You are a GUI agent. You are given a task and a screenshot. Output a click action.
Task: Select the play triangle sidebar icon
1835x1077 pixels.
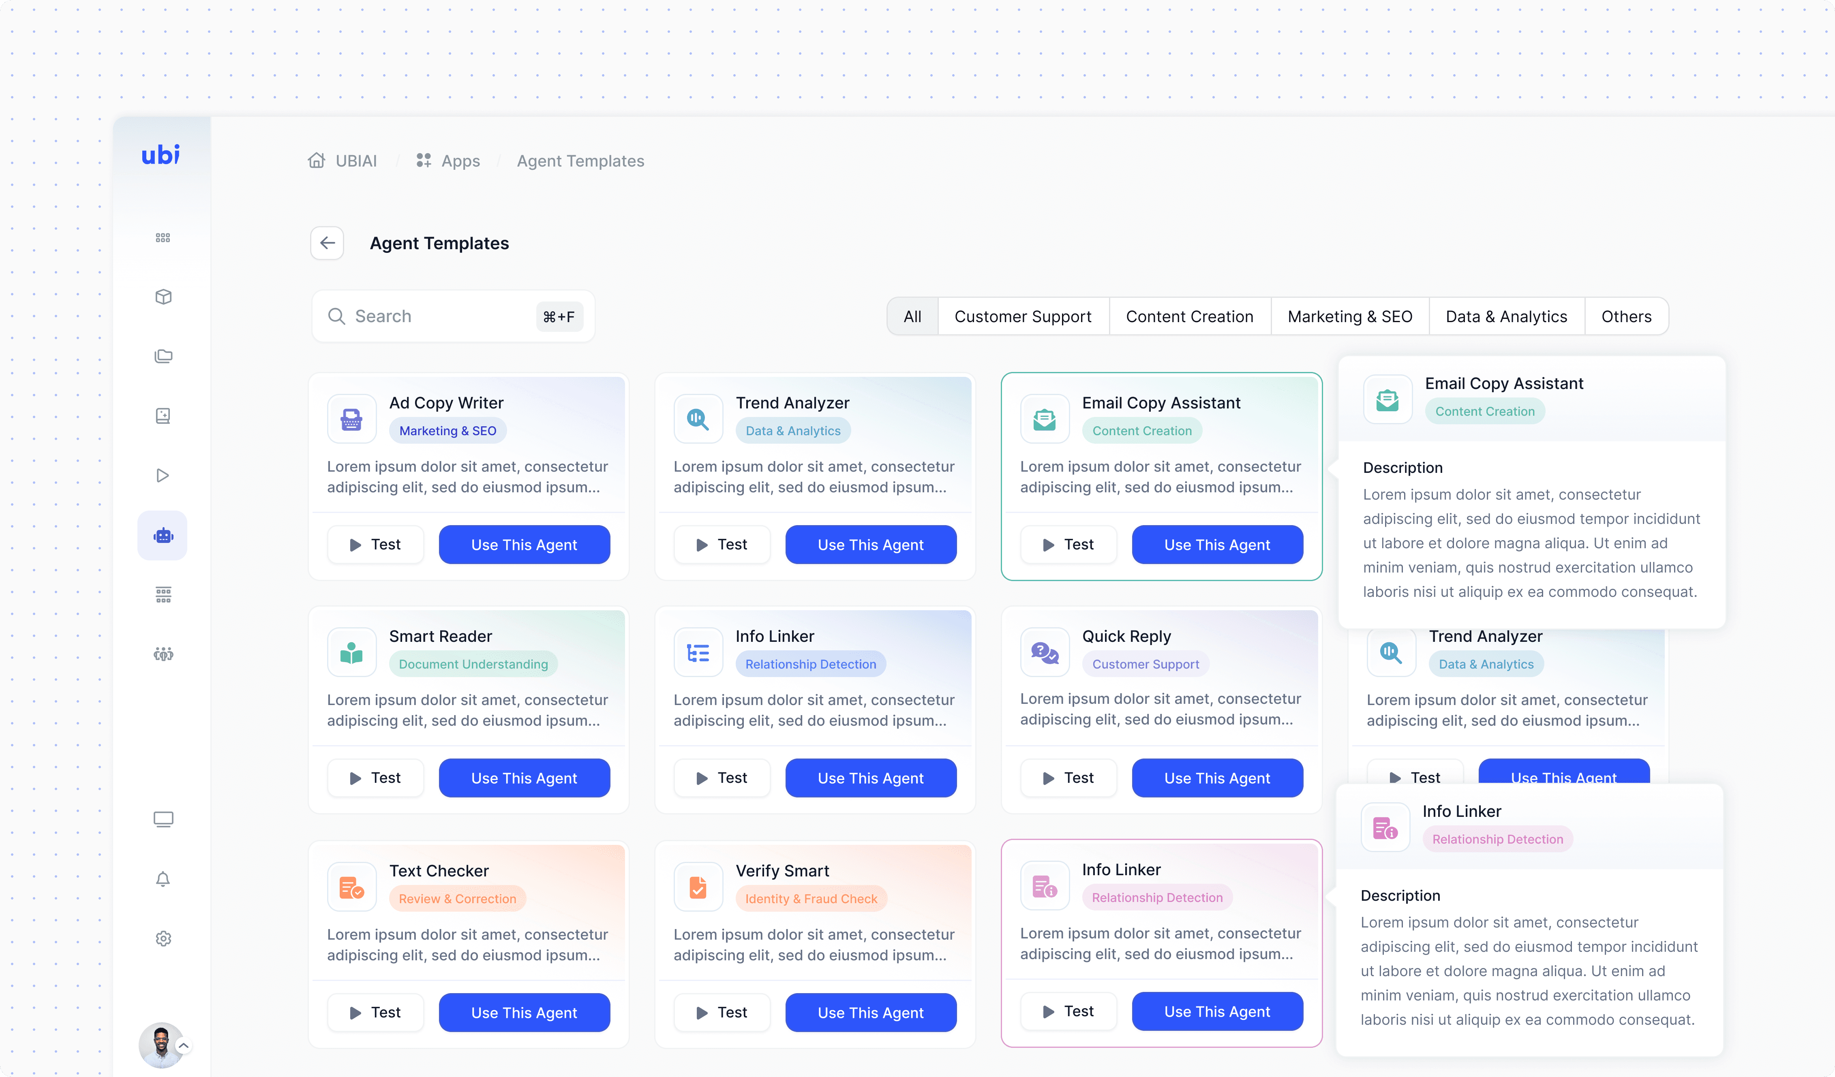pyautogui.click(x=163, y=476)
